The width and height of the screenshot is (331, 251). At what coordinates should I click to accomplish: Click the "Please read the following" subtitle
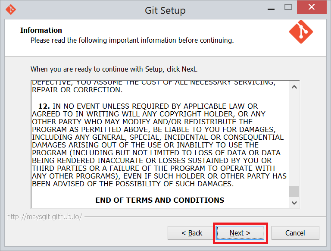point(132,41)
